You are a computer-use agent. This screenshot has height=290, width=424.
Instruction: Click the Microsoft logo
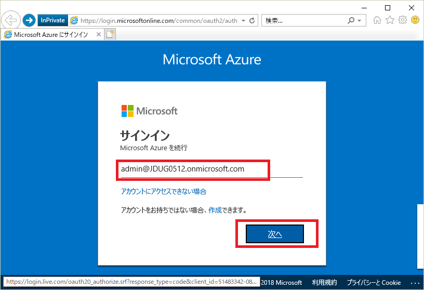tap(149, 111)
